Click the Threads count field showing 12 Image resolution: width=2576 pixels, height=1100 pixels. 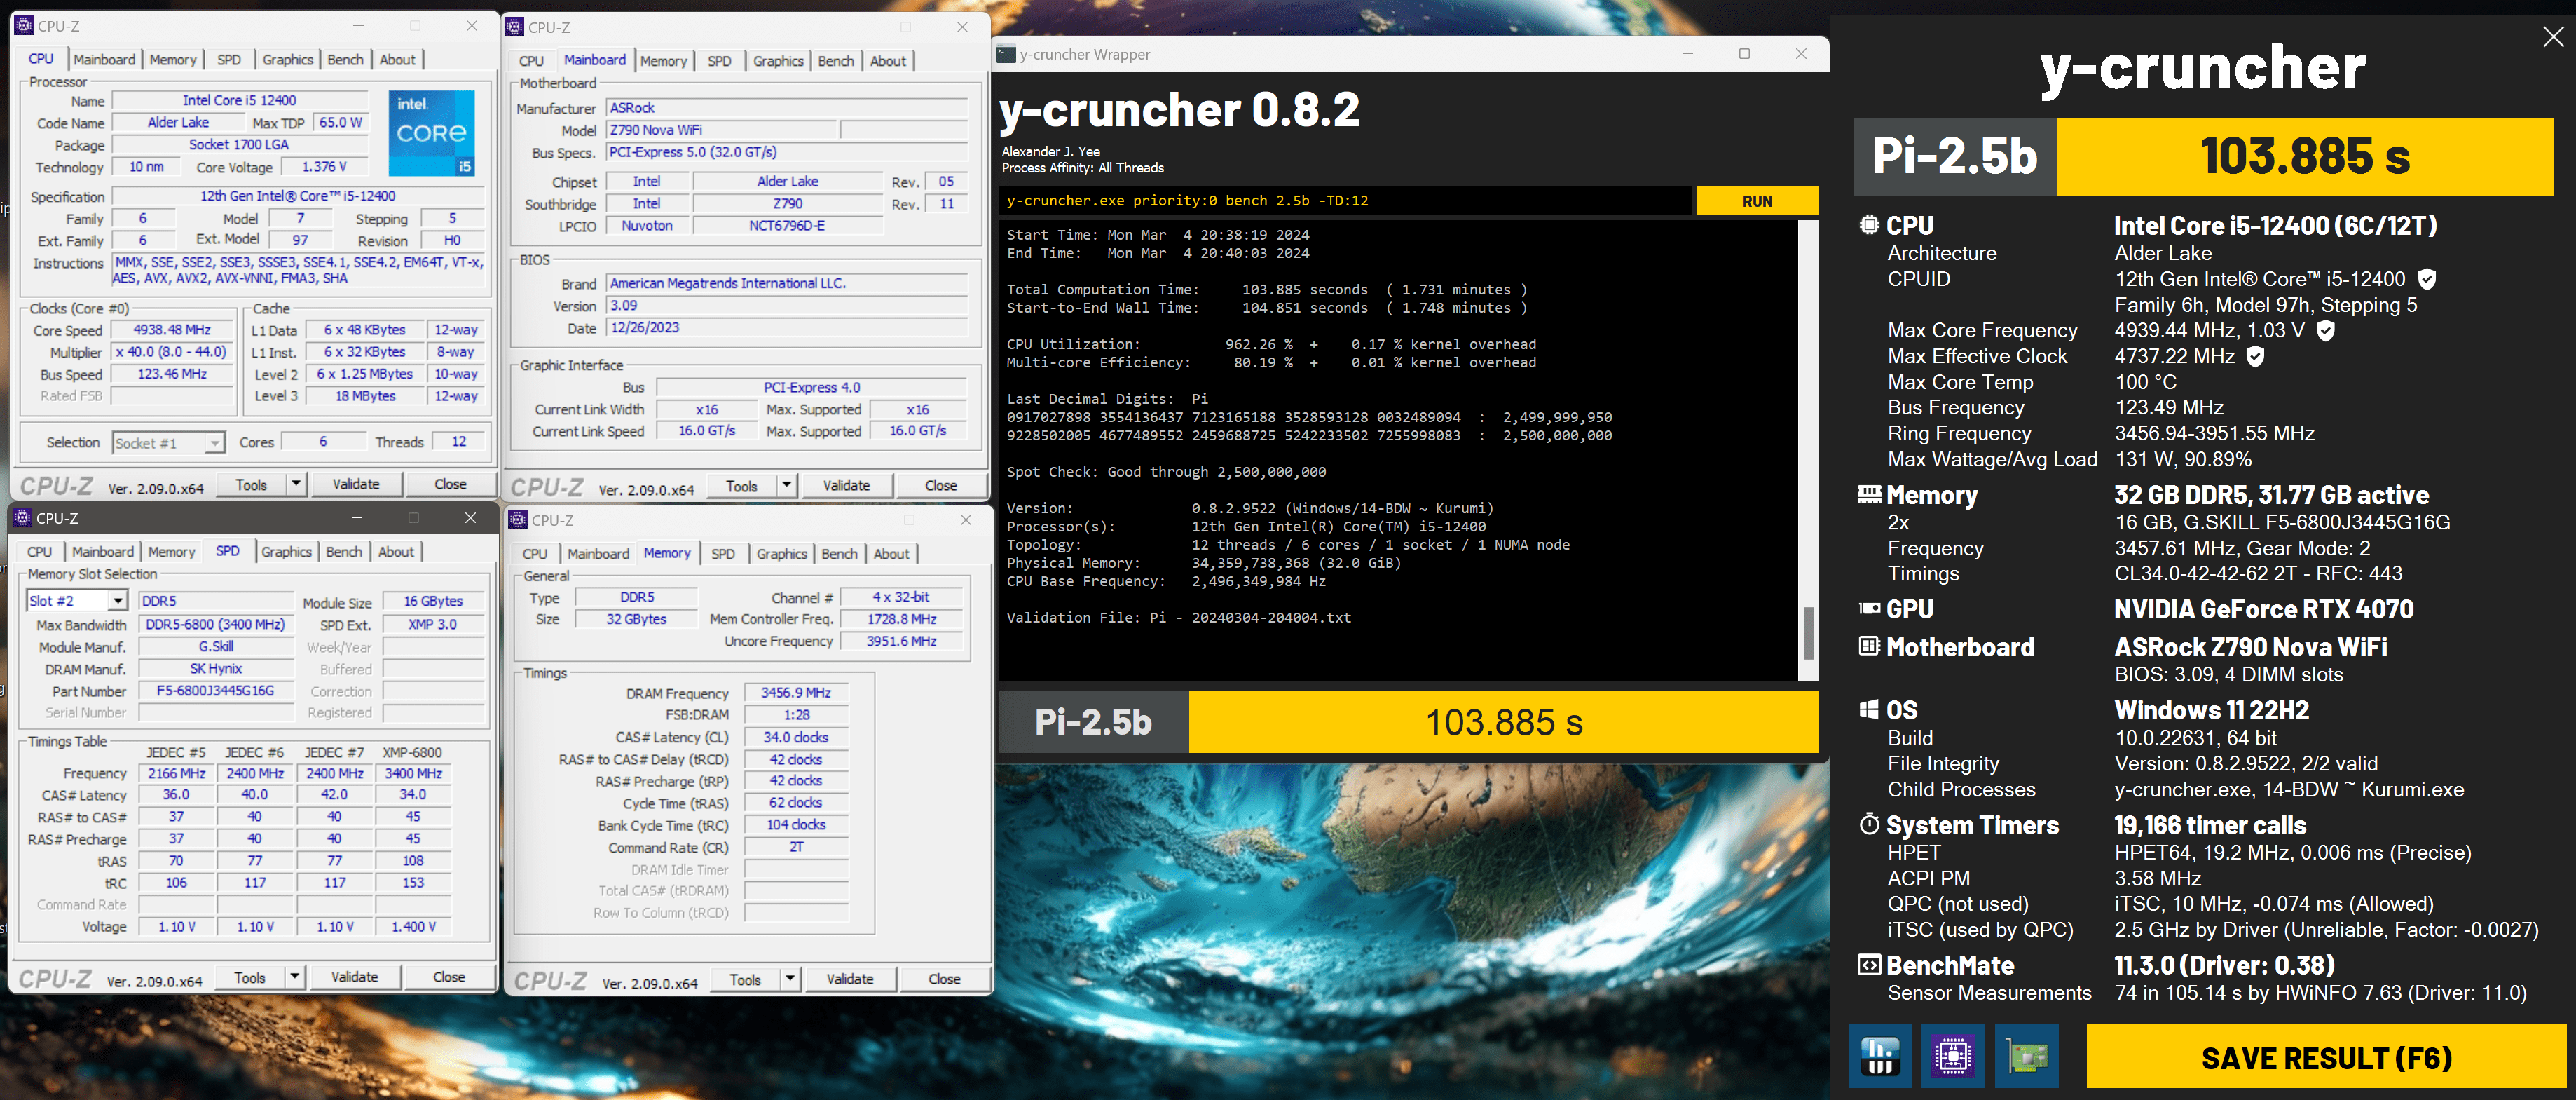[458, 442]
